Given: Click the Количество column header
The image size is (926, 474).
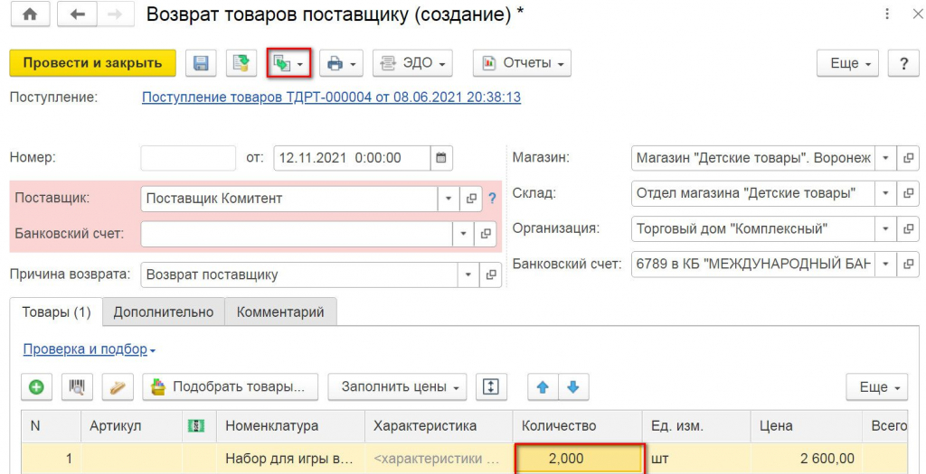Looking at the screenshot, I should (577, 426).
